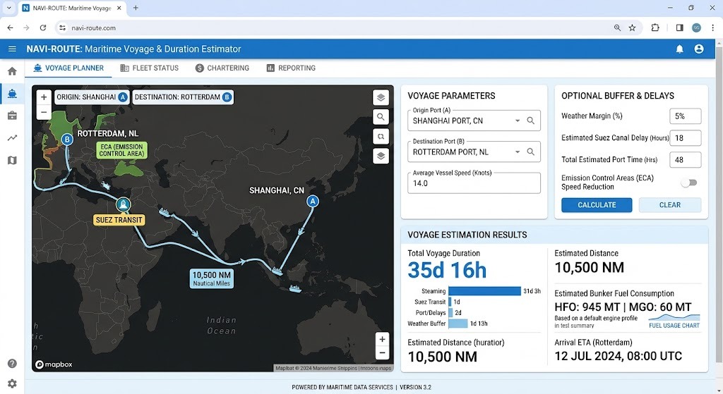Screen dimensions: 723x394
Task: Open the Fuel Usage Chart link
Action: (x=674, y=326)
